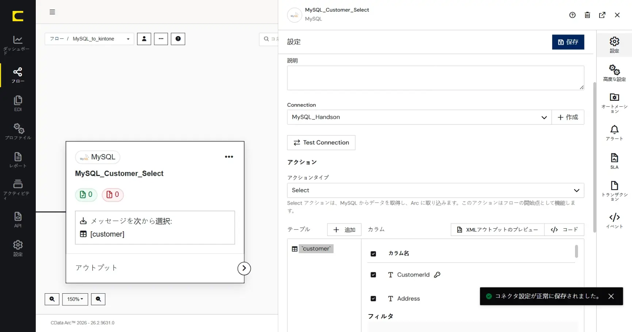
Task: Click the CData Arc version text in footer
Action: (x=83, y=323)
